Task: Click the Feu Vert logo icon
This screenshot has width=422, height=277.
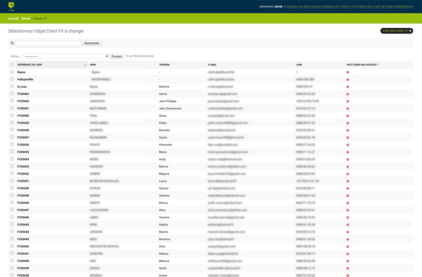Action: click(11, 6)
